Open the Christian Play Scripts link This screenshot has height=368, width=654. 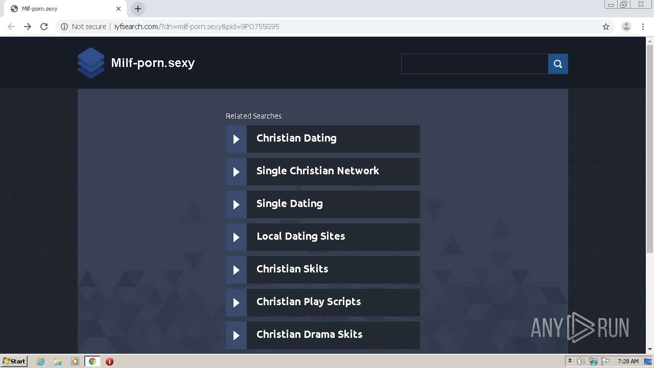click(309, 302)
